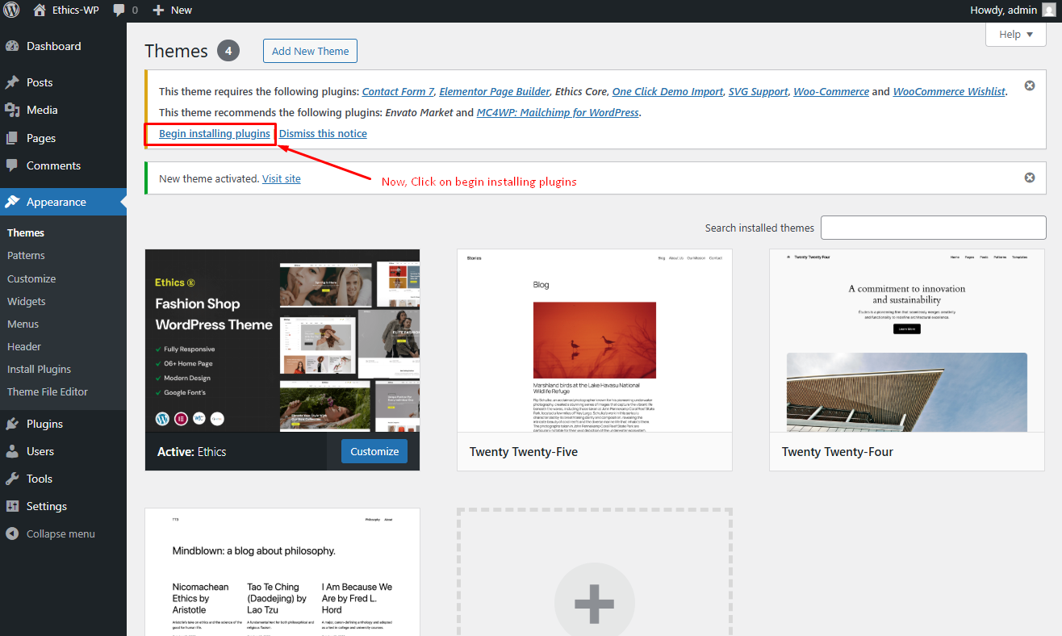Click the Collapse menu arrow icon

12,533
